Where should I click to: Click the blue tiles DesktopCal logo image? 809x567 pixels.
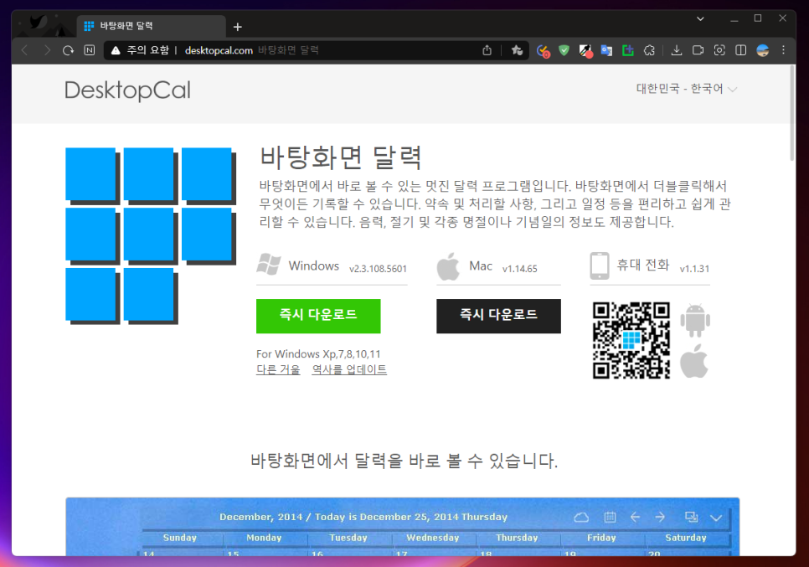[x=151, y=236]
